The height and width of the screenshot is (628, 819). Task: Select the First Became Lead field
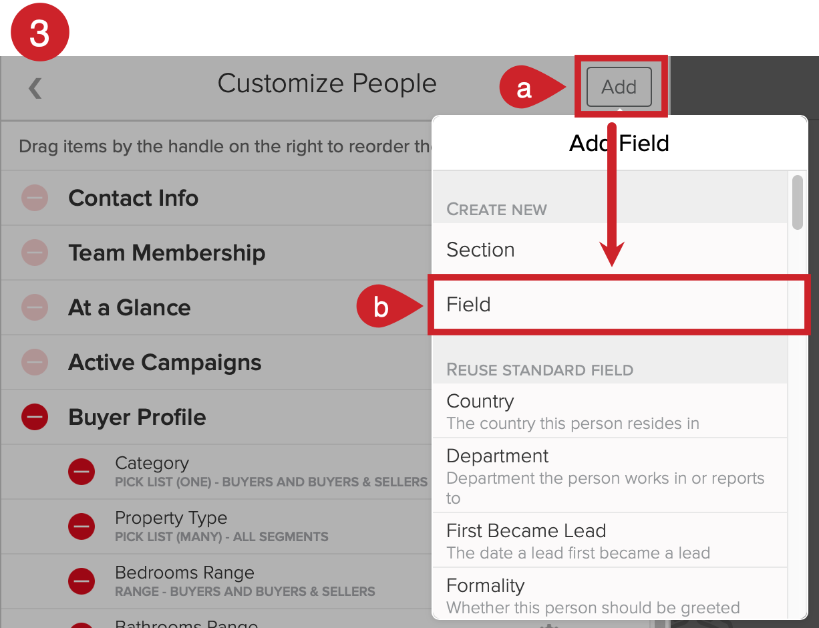point(610,540)
